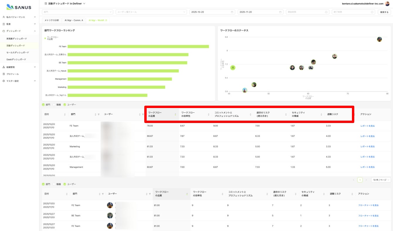This screenshot has height=231, width=393.
Task: Open the 部門 filter dropdown at top
Action: point(77,12)
